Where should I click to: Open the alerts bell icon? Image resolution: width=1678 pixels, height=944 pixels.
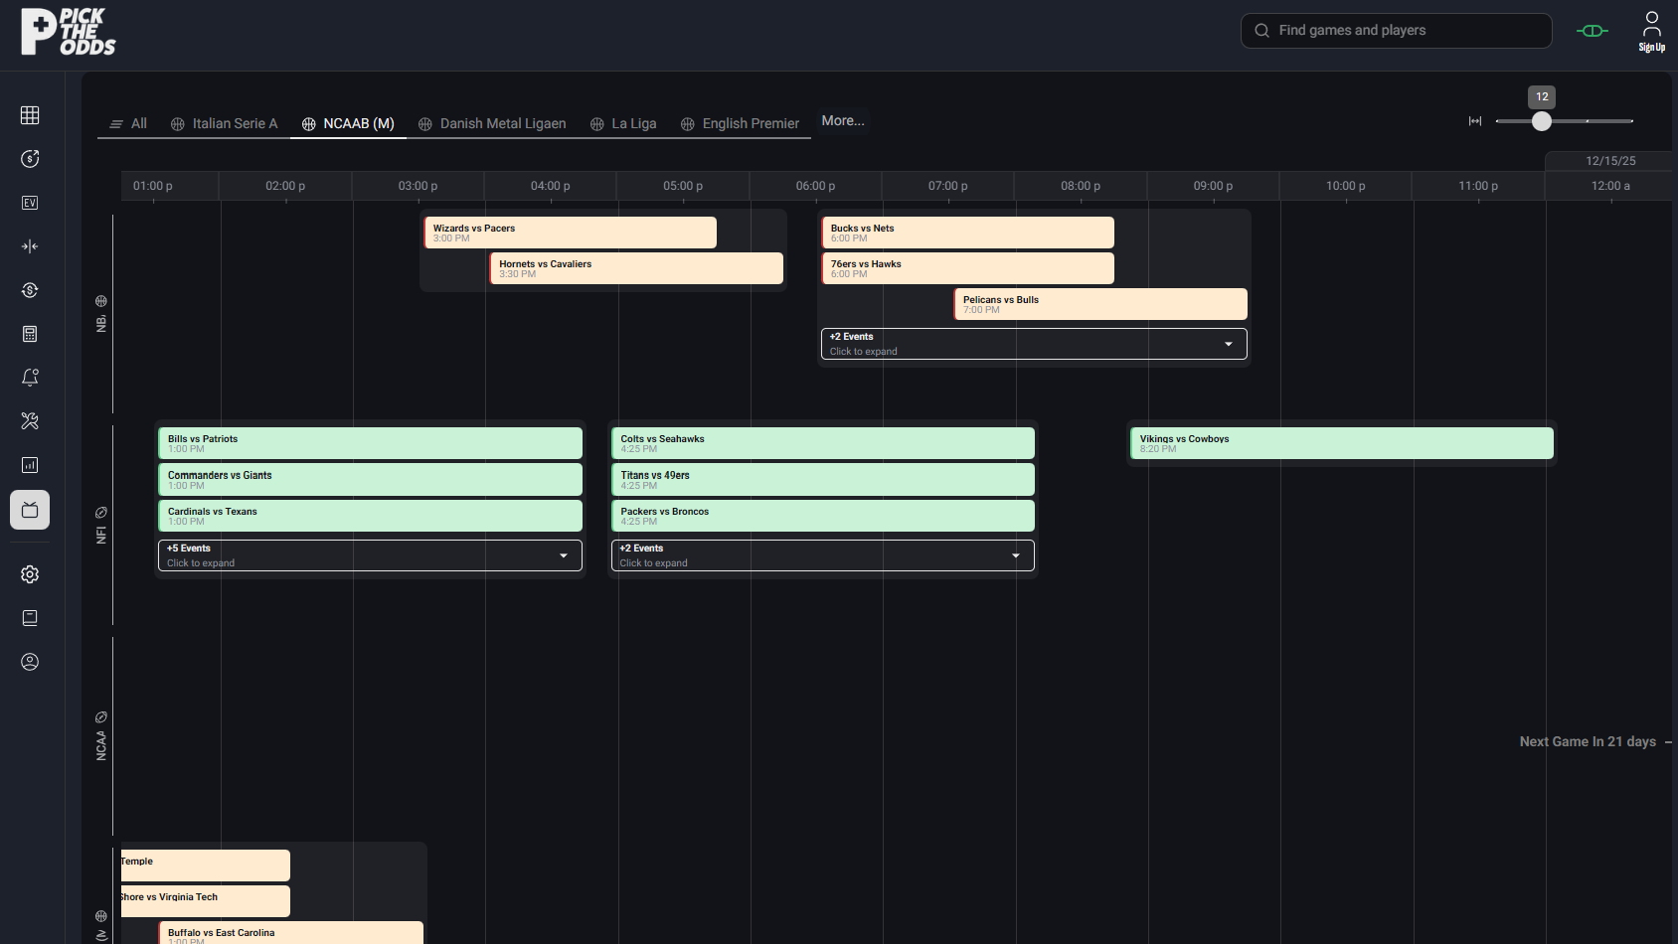point(30,378)
